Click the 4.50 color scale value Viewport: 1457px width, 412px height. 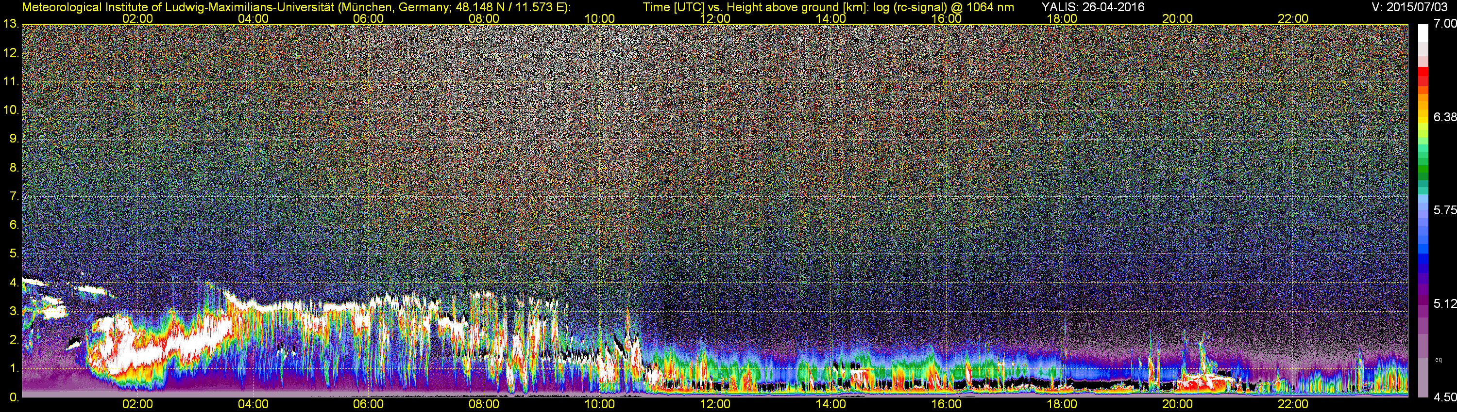click(x=1445, y=397)
